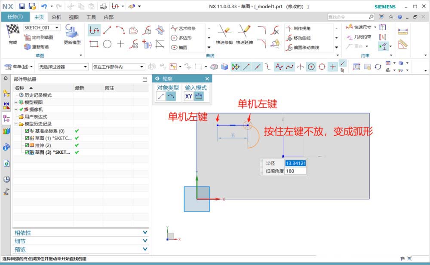
Task: Select Line object type in Profile dialog
Action: 161,96
